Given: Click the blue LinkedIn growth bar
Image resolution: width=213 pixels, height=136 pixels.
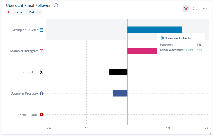Looking at the screenshot, I should [154, 30].
